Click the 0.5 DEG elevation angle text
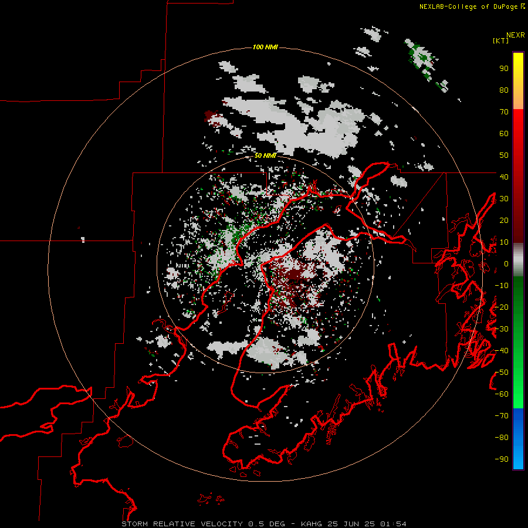 pyautogui.click(x=266, y=524)
